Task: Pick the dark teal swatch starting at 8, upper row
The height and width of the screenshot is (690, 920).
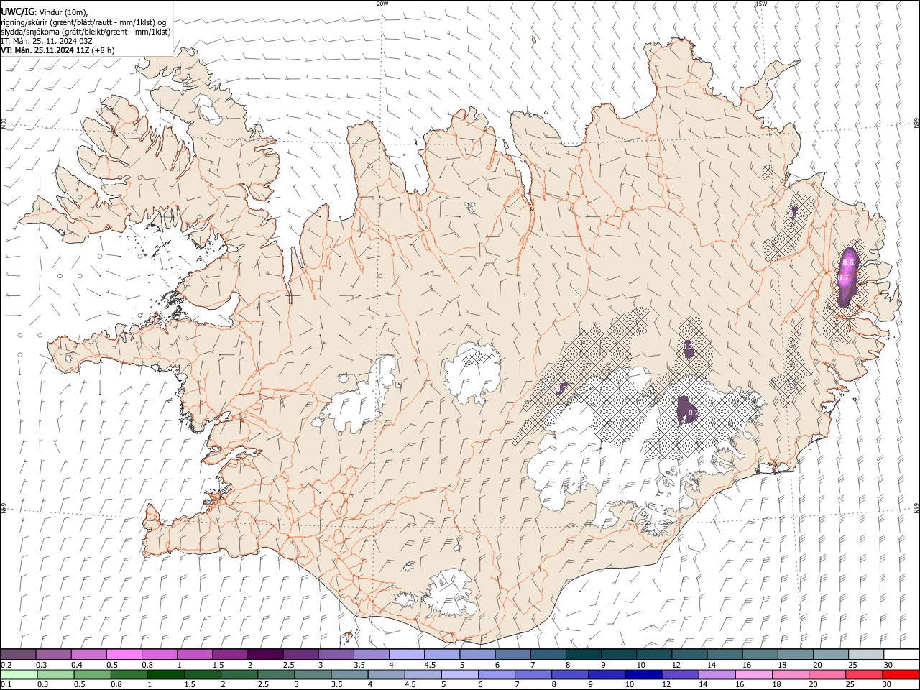Action: coord(583,654)
